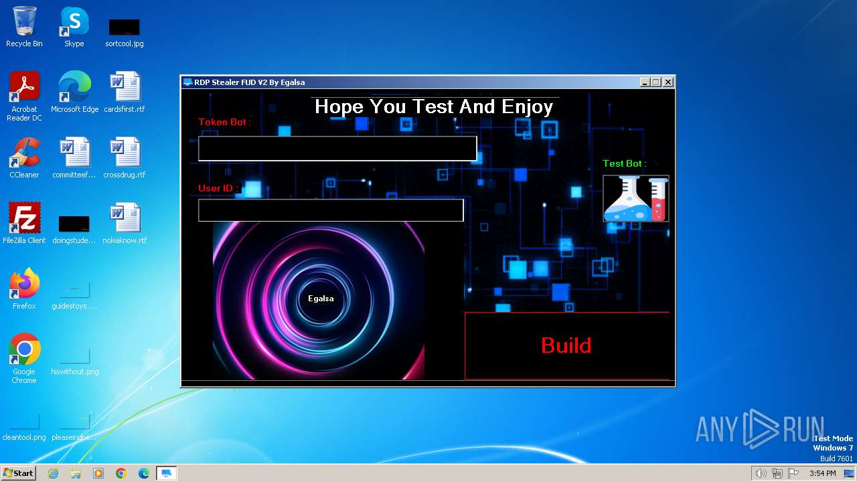Minimize the RDP Stealer window
This screenshot has height=482, width=857.
pyautogui.click(x=645, y=82)
